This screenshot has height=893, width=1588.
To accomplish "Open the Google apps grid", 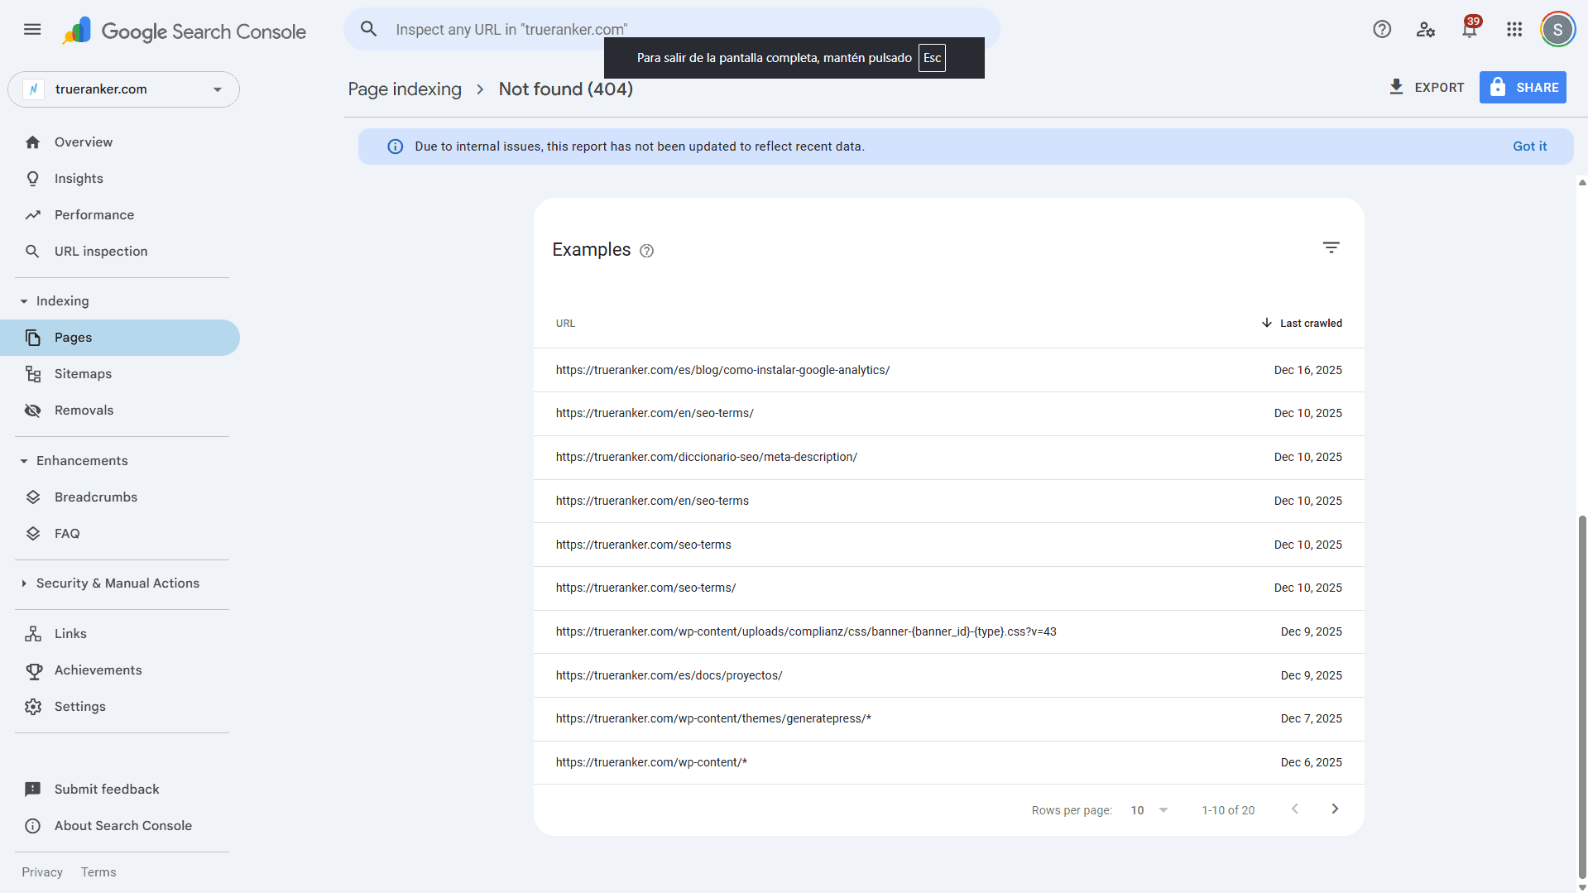I will point(1514,30).
